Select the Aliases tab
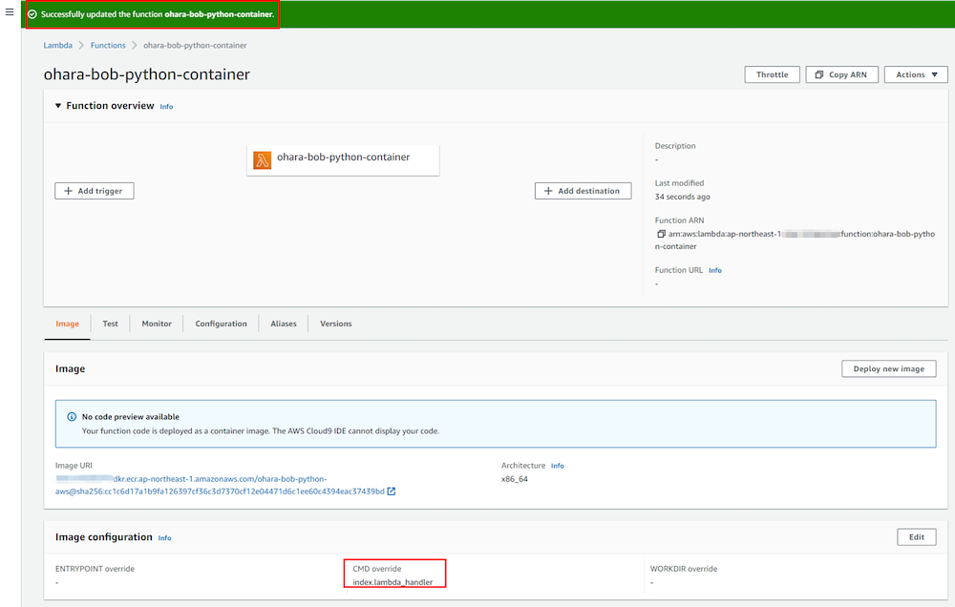The width and height of the screenshot is (955, 607). pyautogui.click(x=284, y=324)
